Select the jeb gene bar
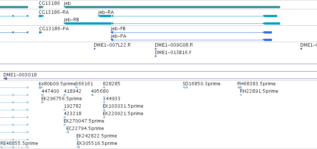The height and width of the screenshot is (149, 317). coord(172,7)
